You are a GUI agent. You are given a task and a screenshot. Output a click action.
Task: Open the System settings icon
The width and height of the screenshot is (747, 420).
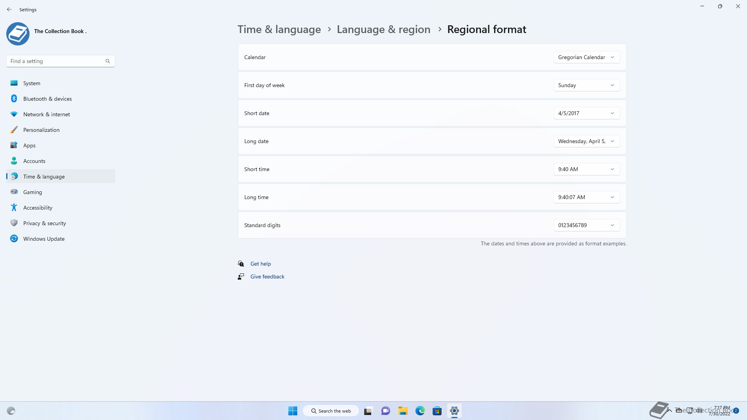click(14, 83)
